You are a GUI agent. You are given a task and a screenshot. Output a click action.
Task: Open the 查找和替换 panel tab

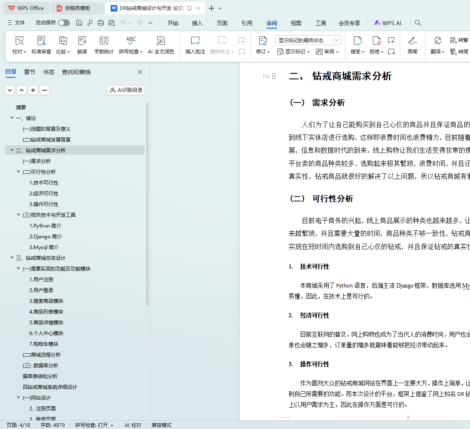[76, 72]
